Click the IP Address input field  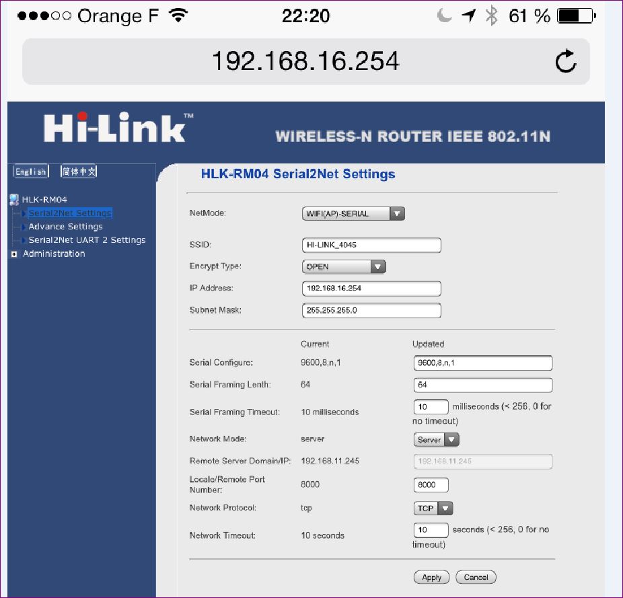371,288
